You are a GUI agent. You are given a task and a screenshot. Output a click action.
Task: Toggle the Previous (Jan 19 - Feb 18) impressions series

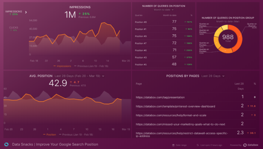91,66
